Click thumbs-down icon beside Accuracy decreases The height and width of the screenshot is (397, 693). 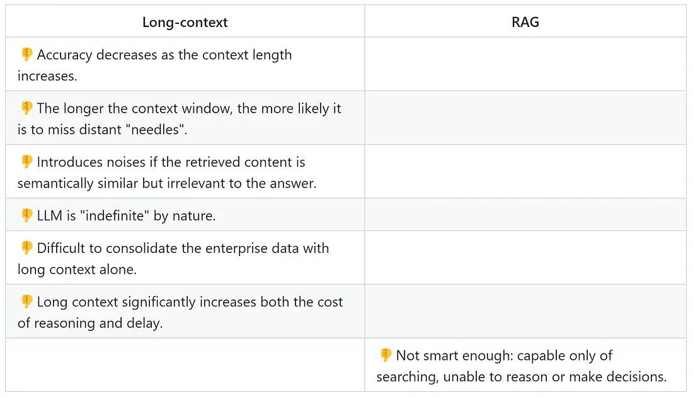pyautogui.click(x=26, y=54)
